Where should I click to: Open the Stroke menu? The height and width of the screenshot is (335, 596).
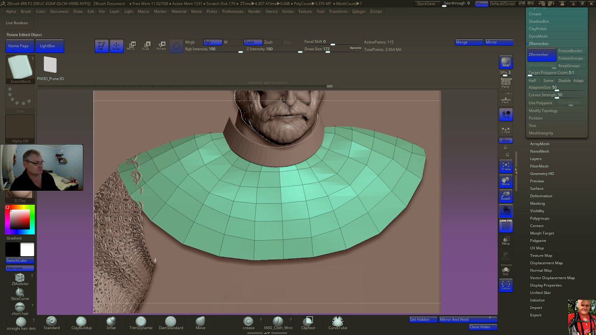(x=287, y=11)
